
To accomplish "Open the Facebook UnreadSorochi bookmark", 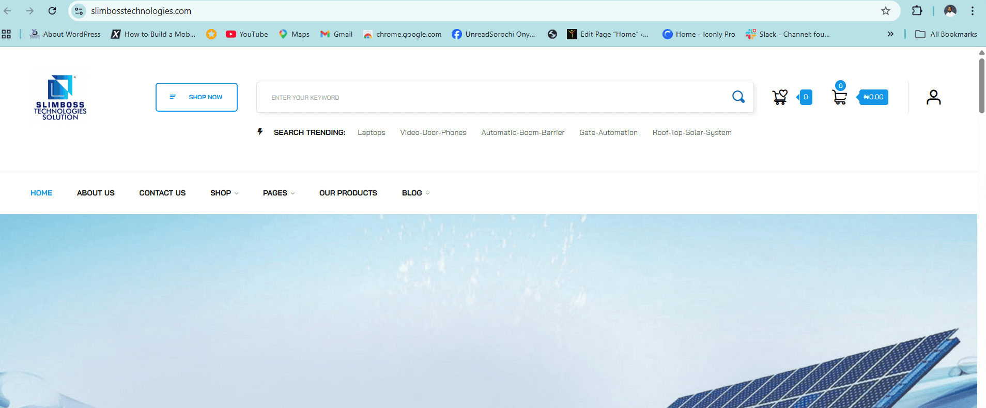I will pos(494,34).
